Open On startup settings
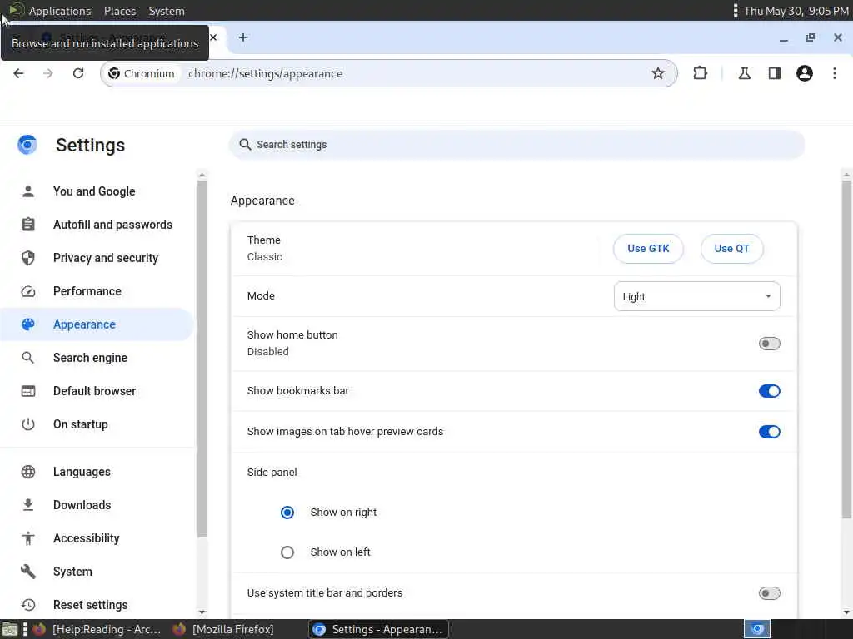This screenshot has height=639, width=853. pyautogui.click(x=97, y=424)
